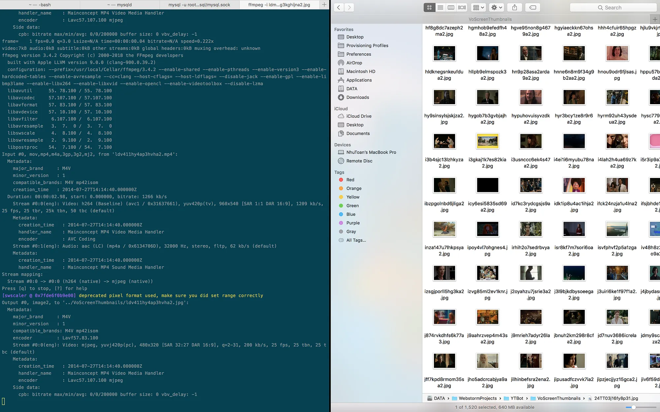Screen dimensions: 660x412
Task: Go back in Finder history
Action: click(339, 7)
